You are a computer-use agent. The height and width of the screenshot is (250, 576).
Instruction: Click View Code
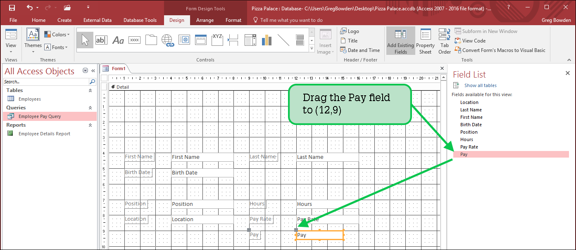tap(470, 41)
